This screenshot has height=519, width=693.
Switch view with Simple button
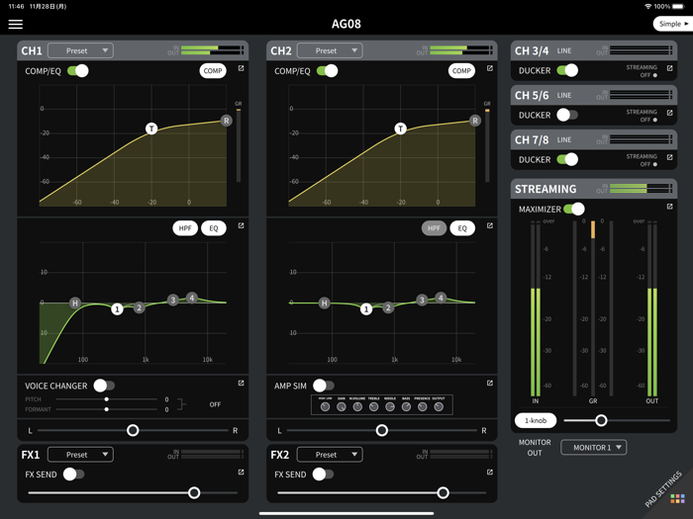coord(673,24)
